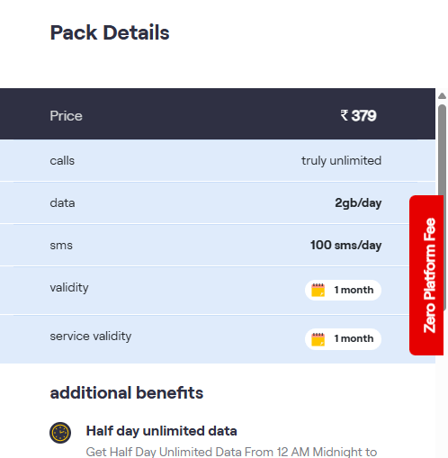
Task: Select the service validity 1 month pill
Action: coord(343,339)
